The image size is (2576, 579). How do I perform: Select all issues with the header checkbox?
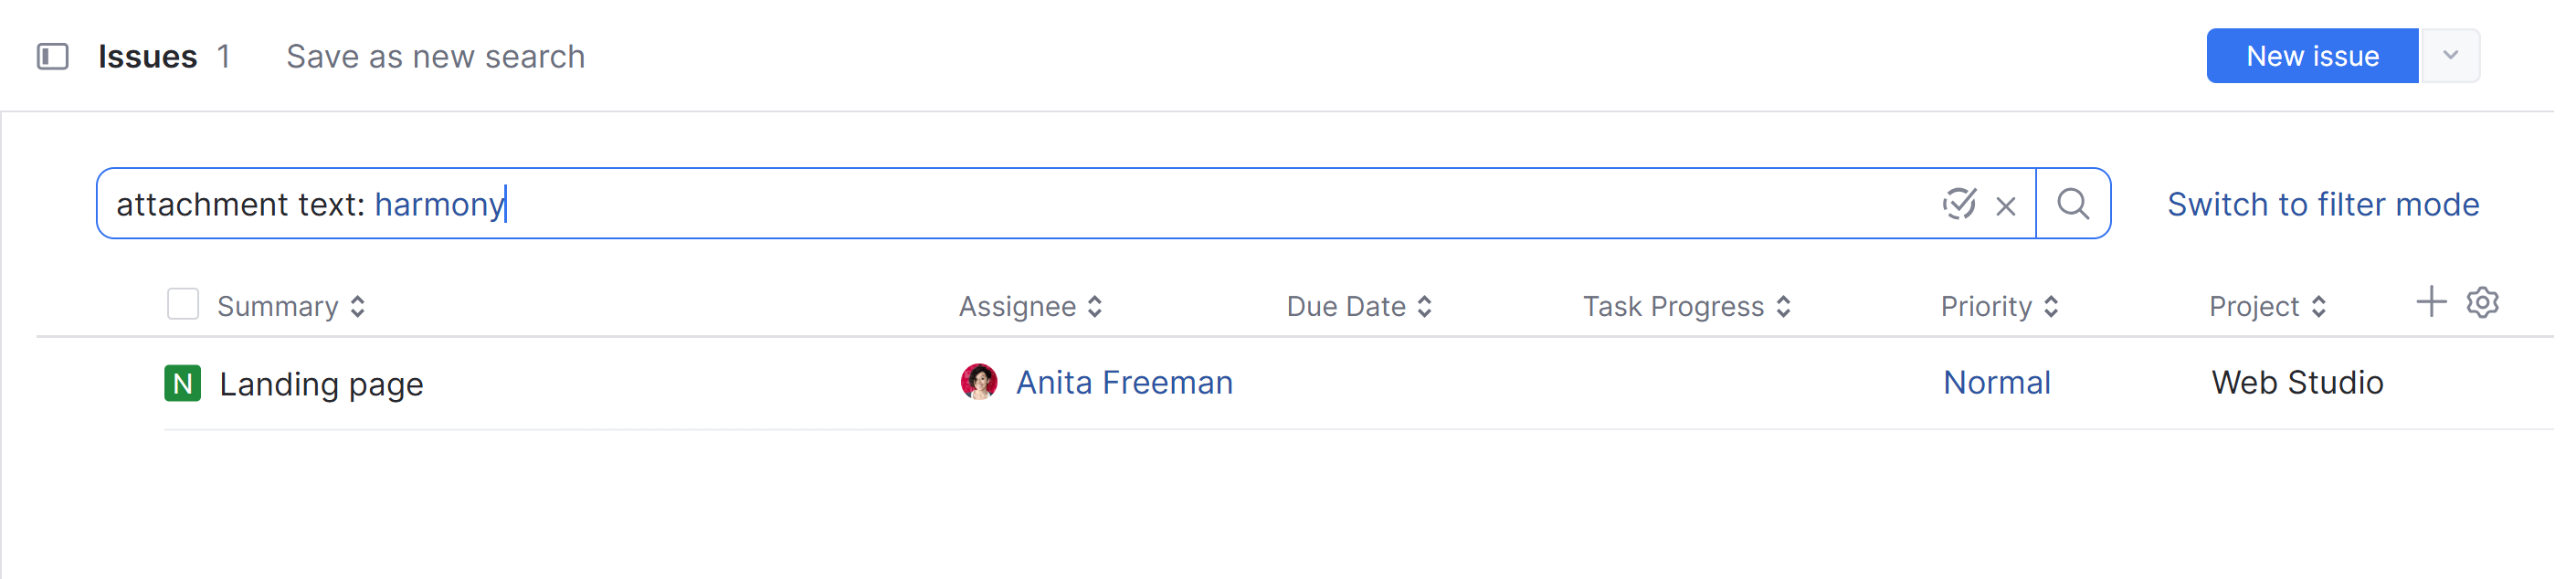[183, 303]
